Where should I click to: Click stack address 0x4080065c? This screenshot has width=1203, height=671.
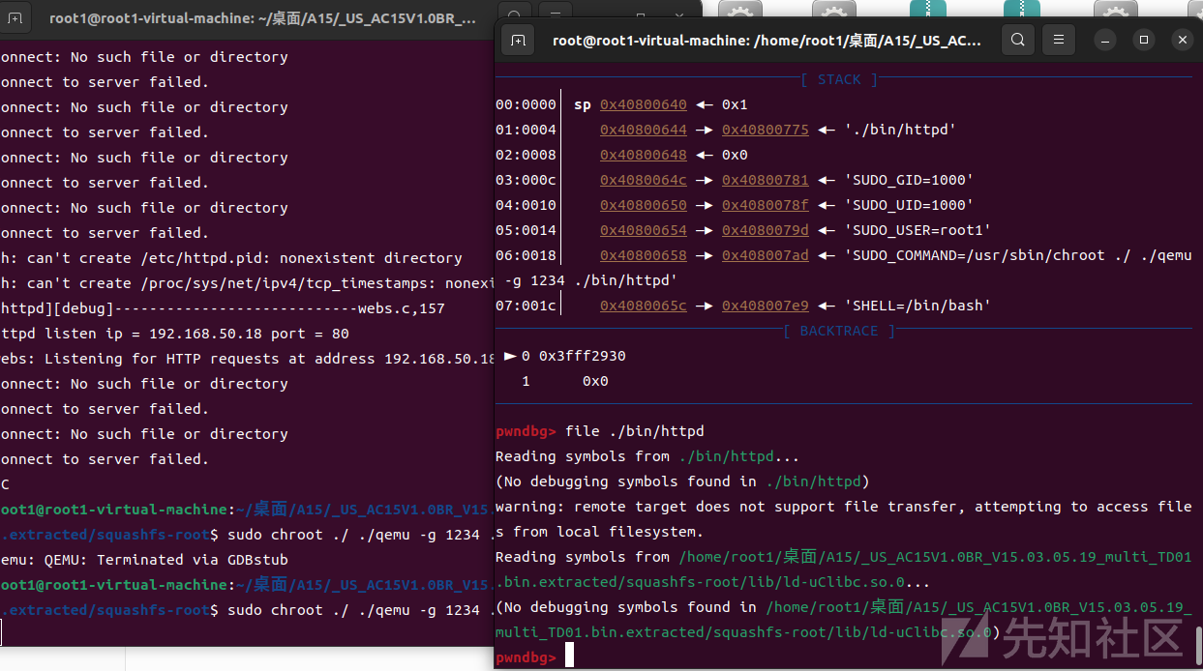(x=643, y=306)
